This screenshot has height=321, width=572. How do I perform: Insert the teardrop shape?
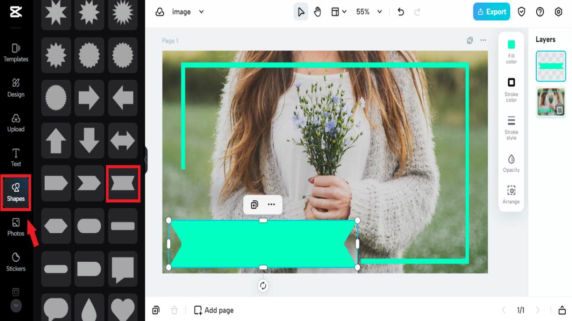click(89, 308)
